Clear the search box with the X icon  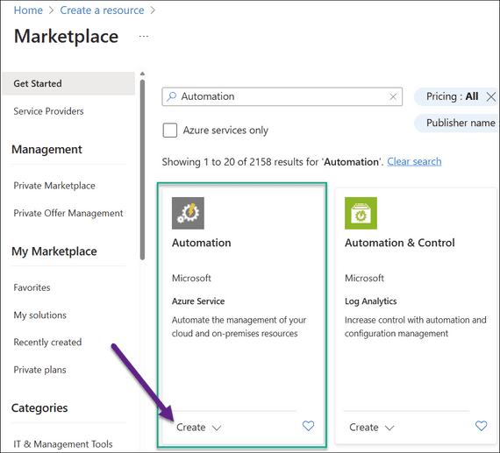[x=393, y=96]
